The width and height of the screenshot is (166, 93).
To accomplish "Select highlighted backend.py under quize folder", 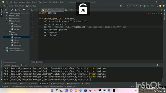I will click(x=16, y=37).
